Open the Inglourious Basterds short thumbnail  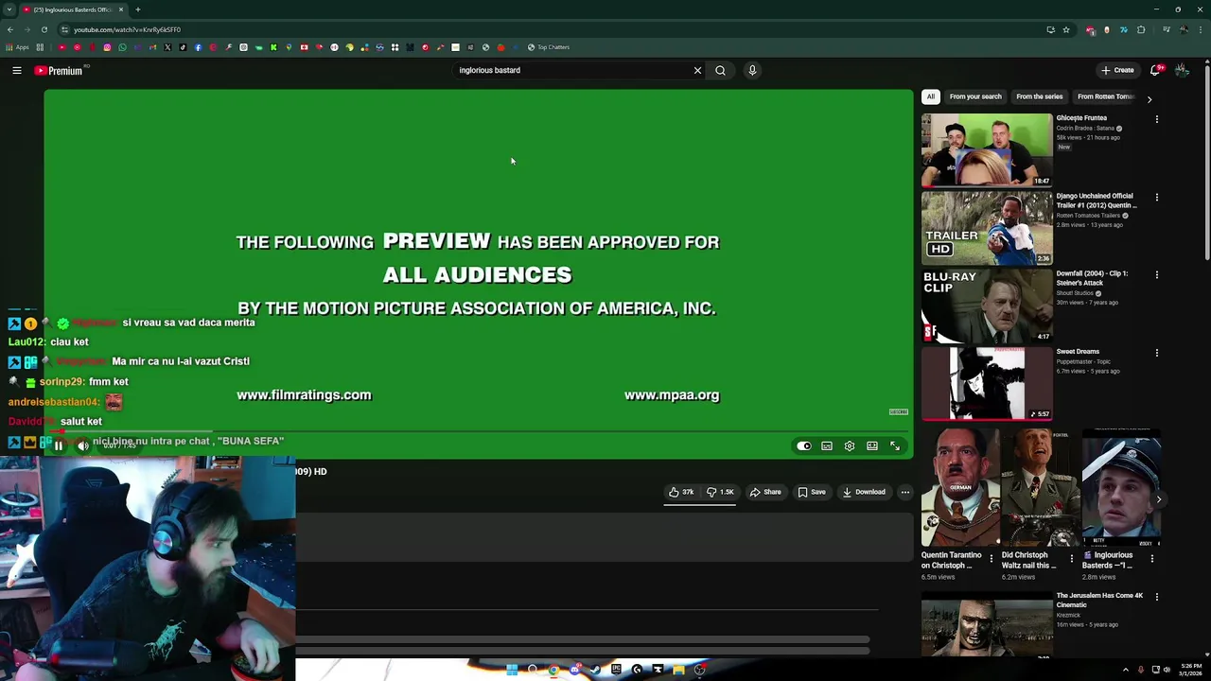click(1121, 487)
